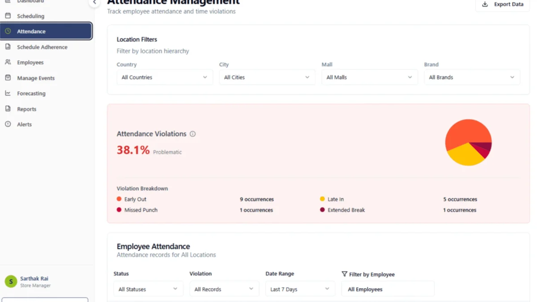537x302 pixels.
Task: Open the Date Range Last 7 Days selector
Action: 300,289
